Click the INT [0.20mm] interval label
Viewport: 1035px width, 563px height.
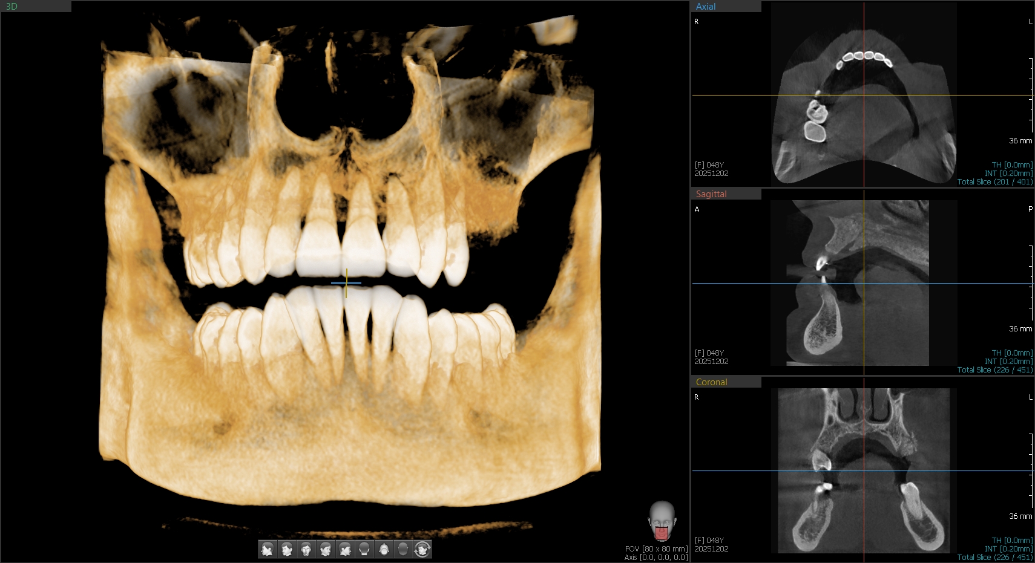point(1008,172)
